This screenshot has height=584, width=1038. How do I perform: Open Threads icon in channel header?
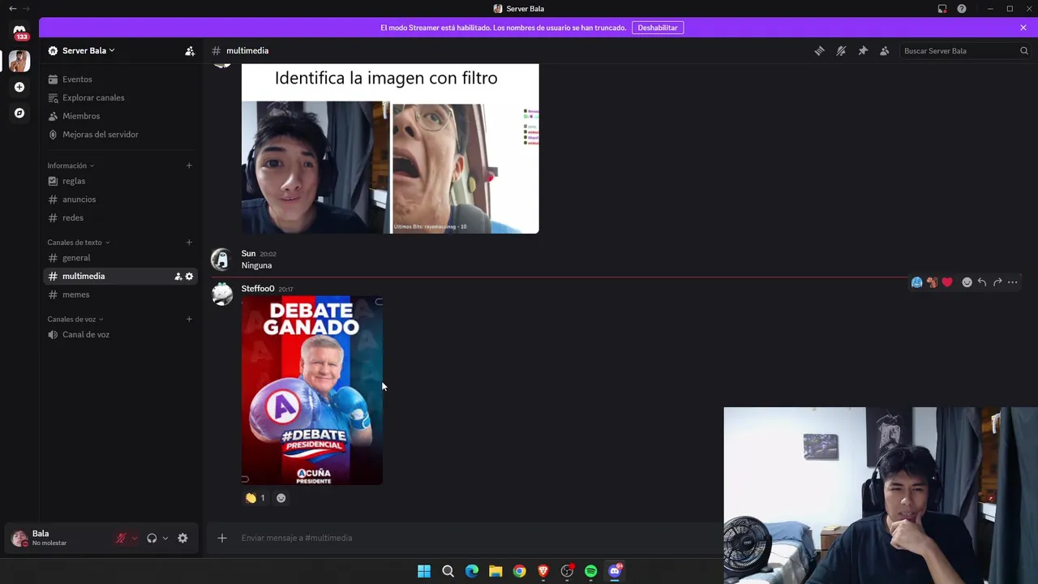pyautogui.click(x=819, y=50)
